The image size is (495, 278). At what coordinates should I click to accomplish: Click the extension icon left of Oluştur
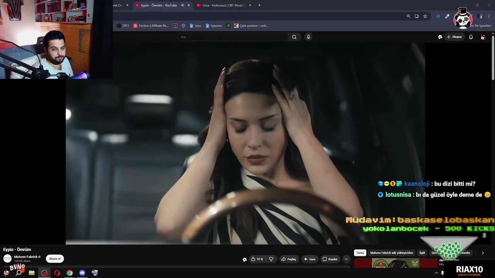tap(440, 37)
